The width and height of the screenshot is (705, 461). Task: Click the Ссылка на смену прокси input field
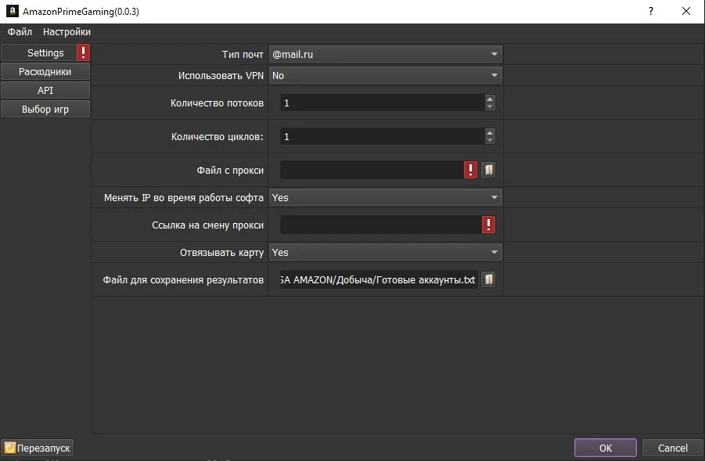point(381,225)
